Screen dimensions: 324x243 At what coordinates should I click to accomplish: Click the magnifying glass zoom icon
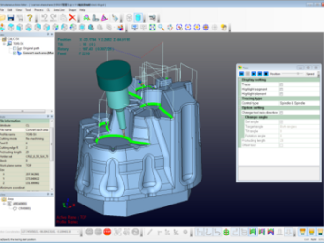pos(161,27)
